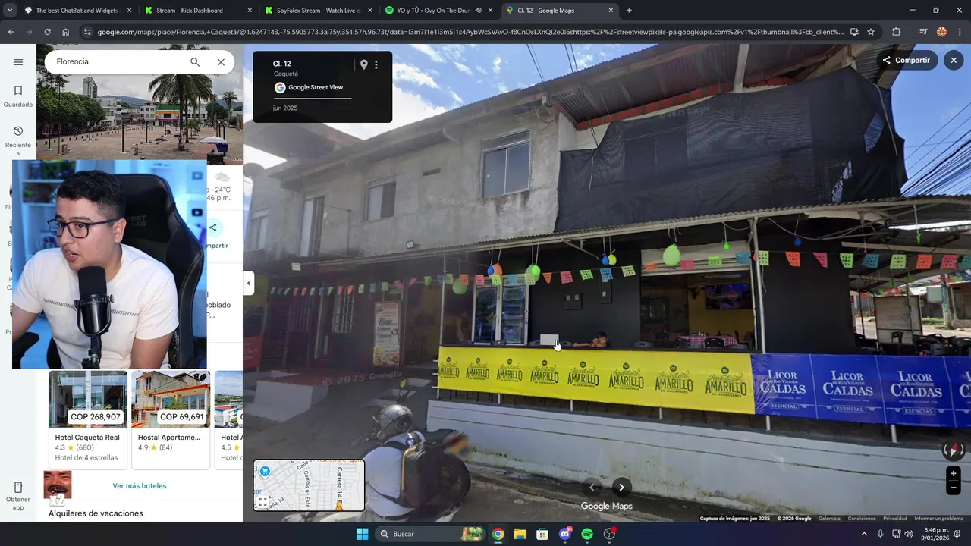Image resolution: width=971 pixels, height=546 pixels.
Task: Open Spotify from the taskbar
Action: coord(587,534)
